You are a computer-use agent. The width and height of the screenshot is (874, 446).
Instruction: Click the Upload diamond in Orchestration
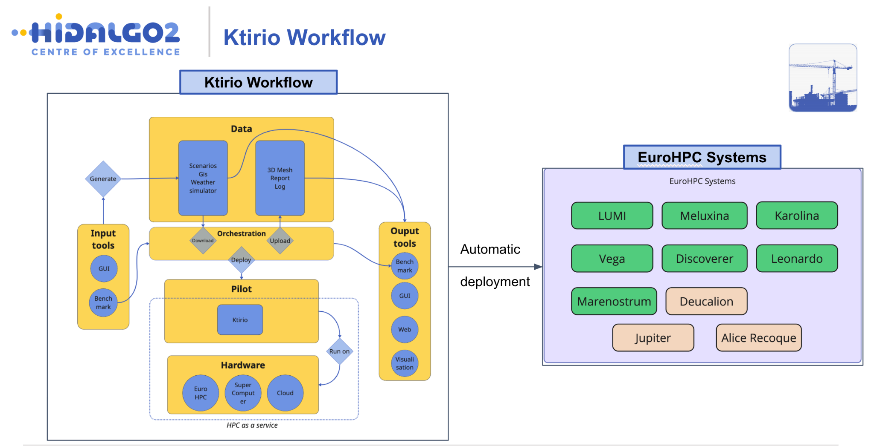point(280,241)
